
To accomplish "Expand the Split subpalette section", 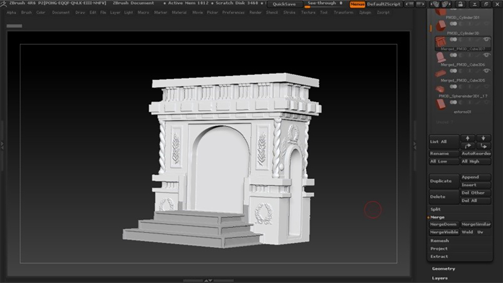I will pyautogui.click(x=435, y=209).
